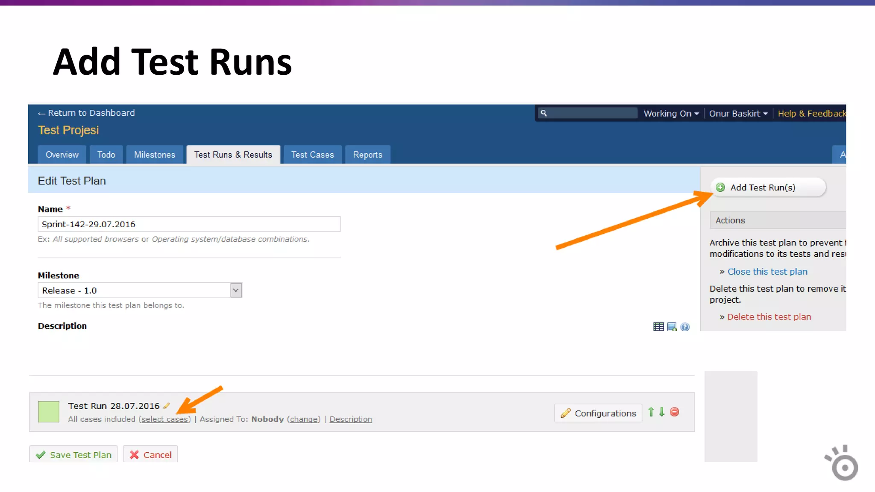Click the change assignee link
The height and width of the screenshot is (492, 875).
pyautogui.click(x=304, y=419)
